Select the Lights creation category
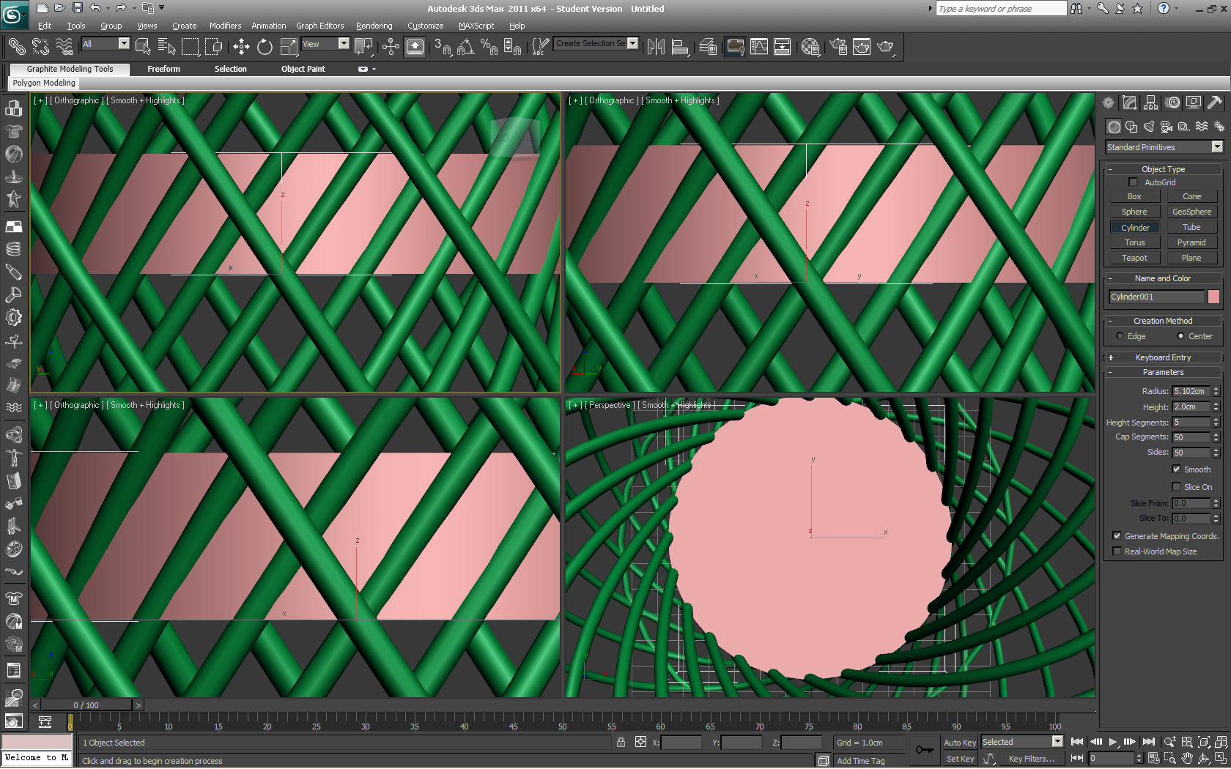The width and height of the screenshot is (1231, 769). click(1149, 127)
